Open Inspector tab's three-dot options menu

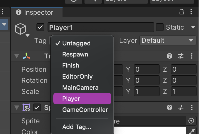point(191,12)
